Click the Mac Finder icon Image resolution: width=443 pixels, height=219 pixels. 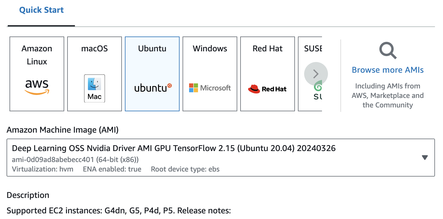[95, 88]
